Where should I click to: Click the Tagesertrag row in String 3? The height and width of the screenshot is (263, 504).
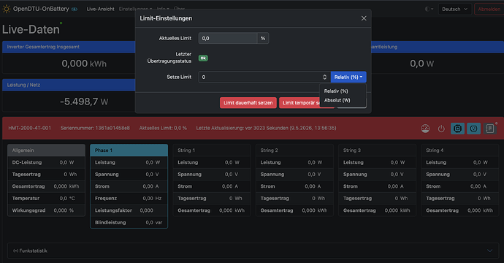click(x=378, y=199)
